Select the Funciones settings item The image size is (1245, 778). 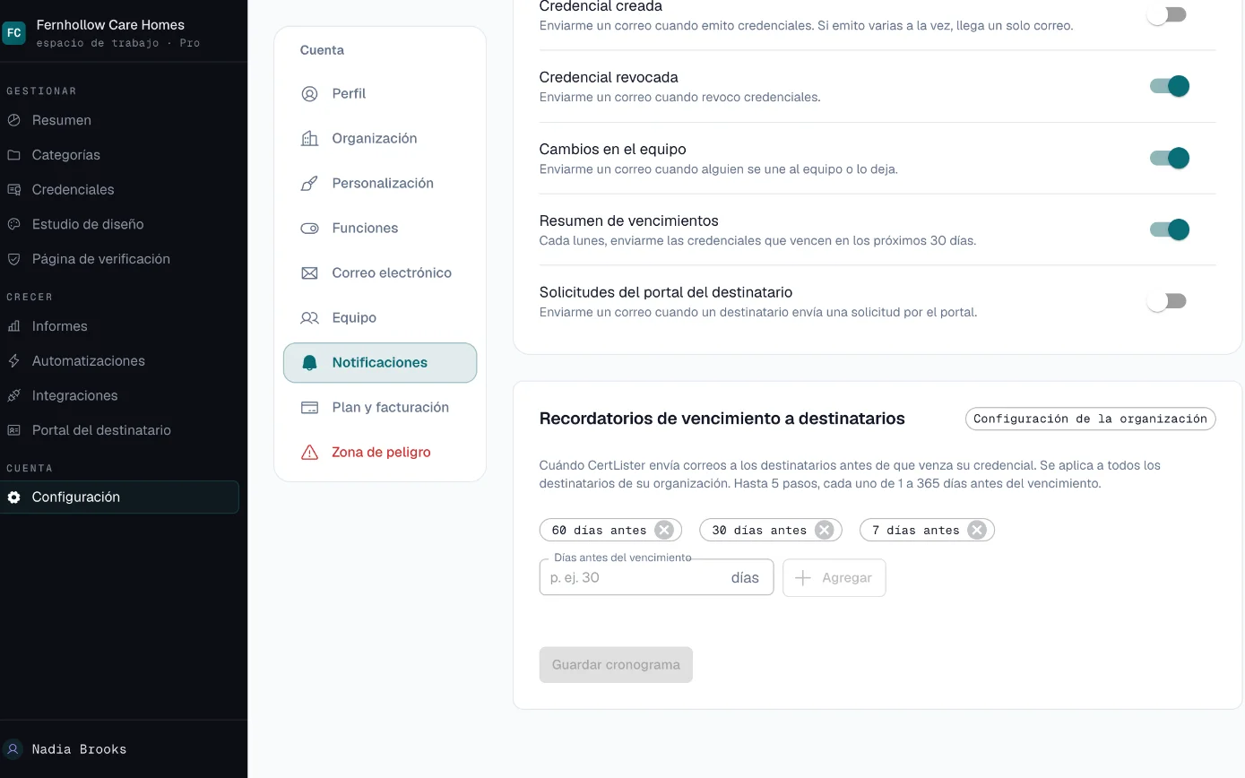pyautogui.click(x=380, y=229)
